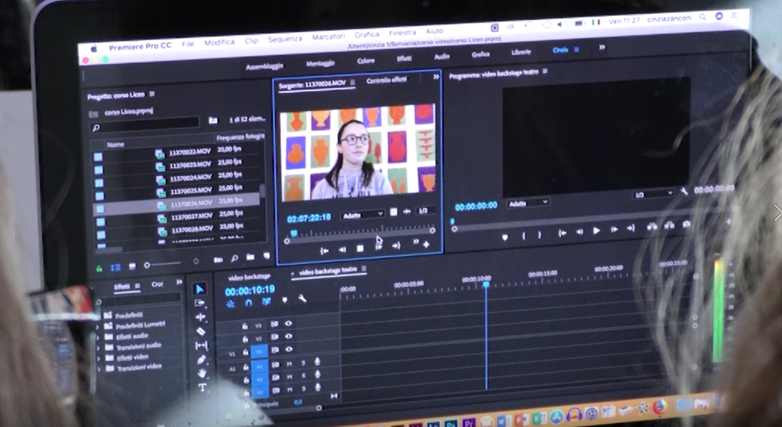The image size is (782, 427).
Task: Expand the Effetti audio folder
Action: 98,338
